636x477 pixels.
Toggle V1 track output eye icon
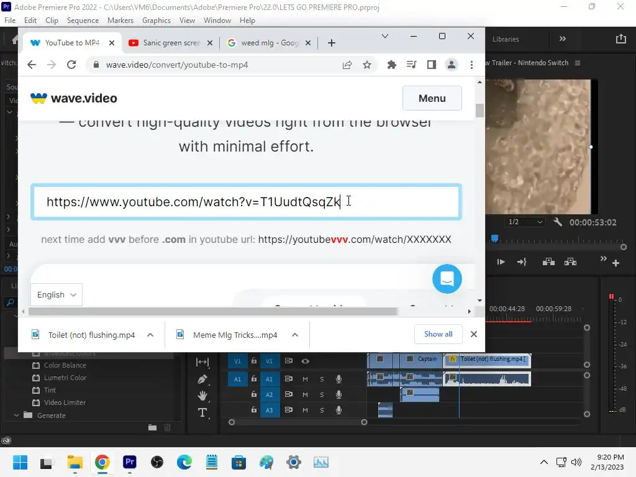(306, 361)
